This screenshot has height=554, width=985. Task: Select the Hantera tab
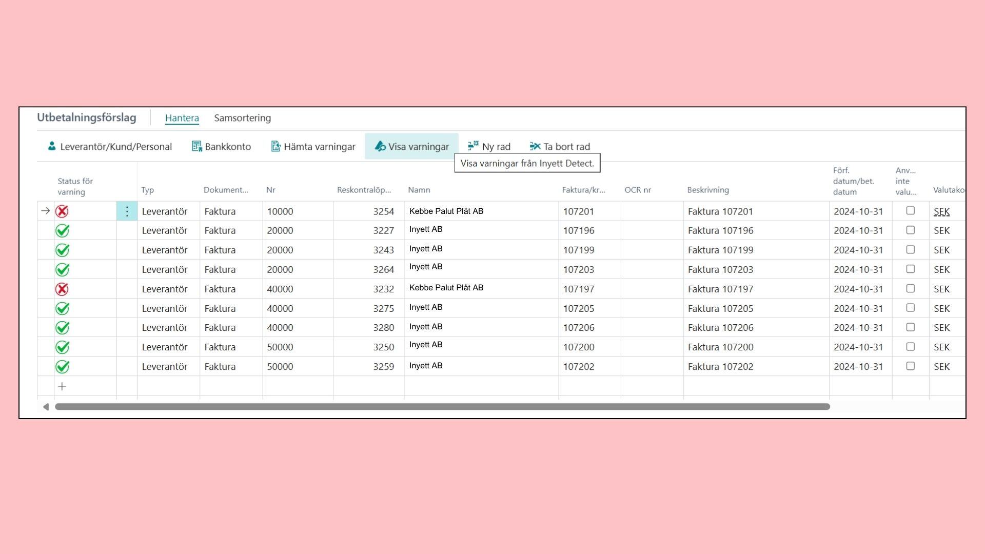[x=181, y=117]
